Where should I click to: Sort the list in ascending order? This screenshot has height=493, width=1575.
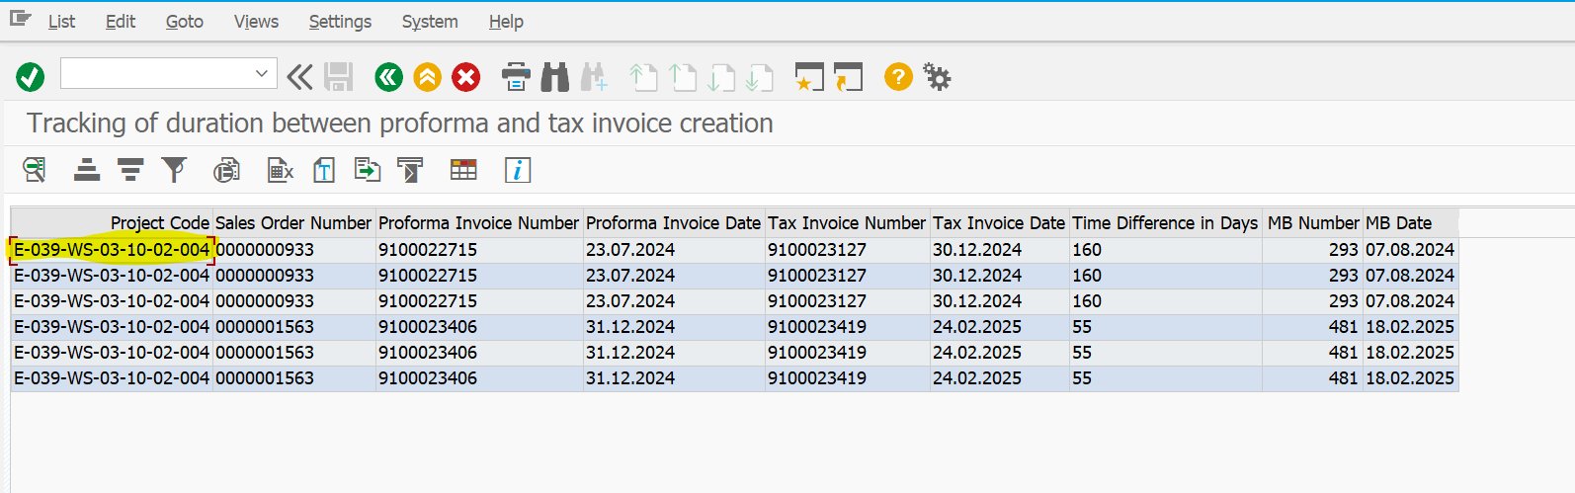coord(87,171)
